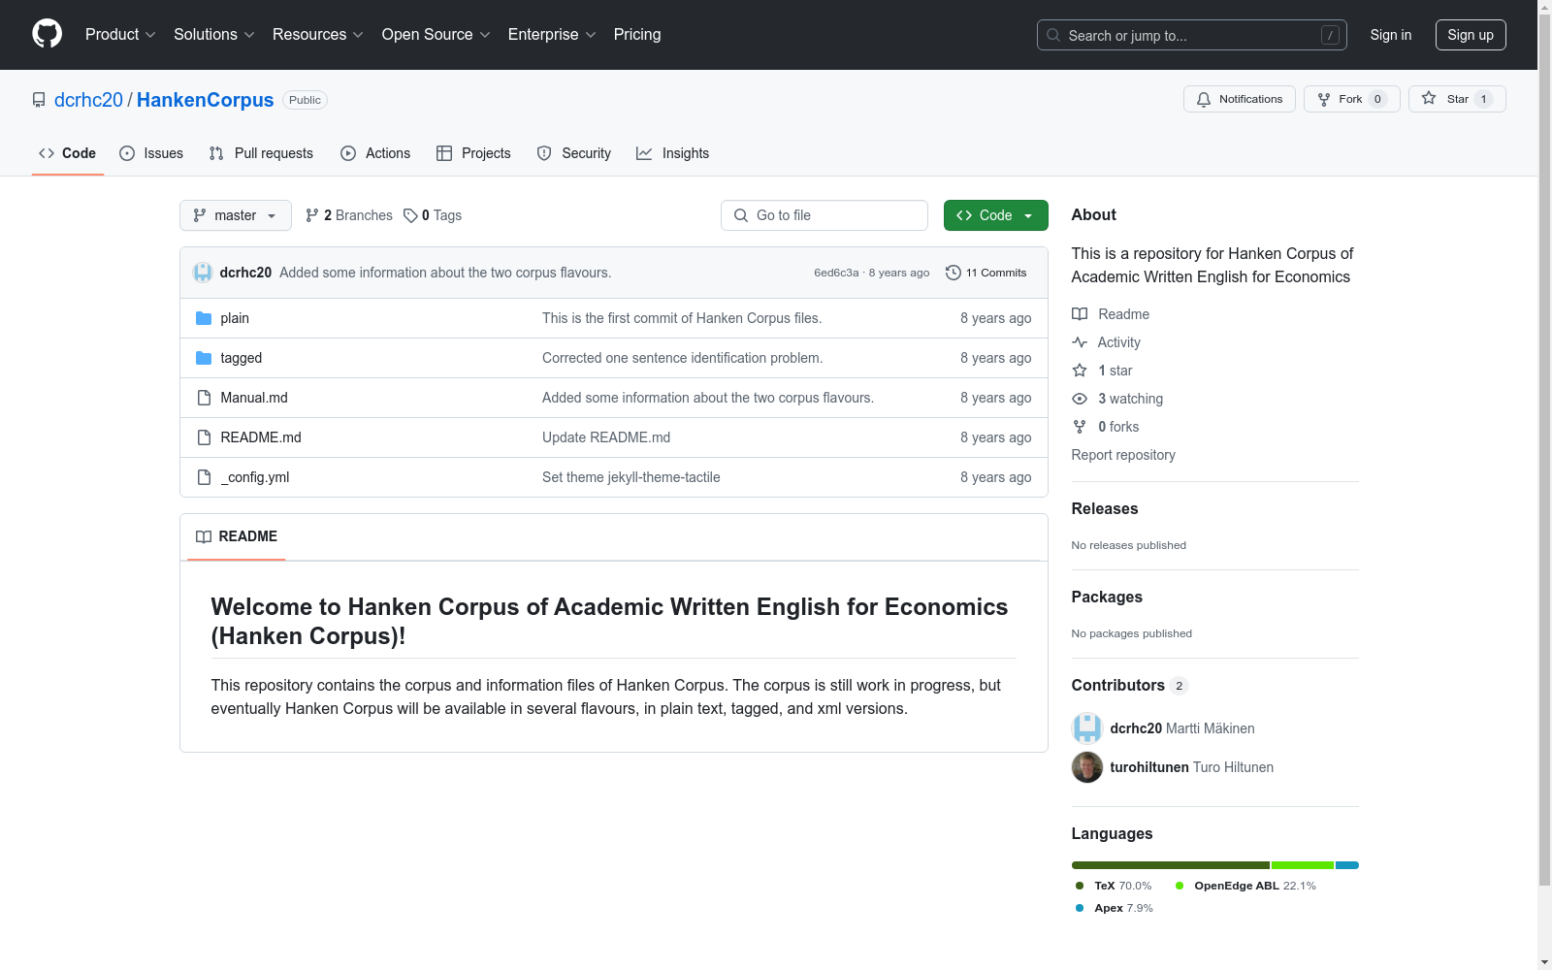Click the branch icon beside 2 Branches

(312, 215)
